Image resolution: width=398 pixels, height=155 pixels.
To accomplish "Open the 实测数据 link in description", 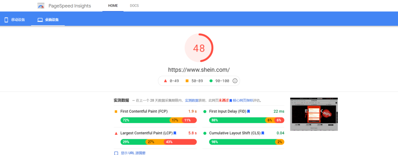I will 192,101.
